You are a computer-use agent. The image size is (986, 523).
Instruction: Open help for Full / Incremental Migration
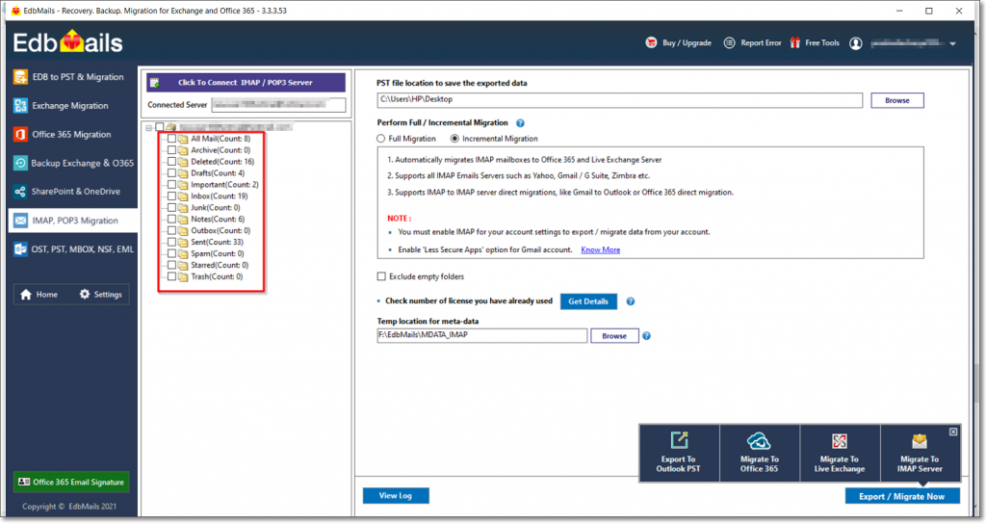pyautogui.click(x=520, y=123)
